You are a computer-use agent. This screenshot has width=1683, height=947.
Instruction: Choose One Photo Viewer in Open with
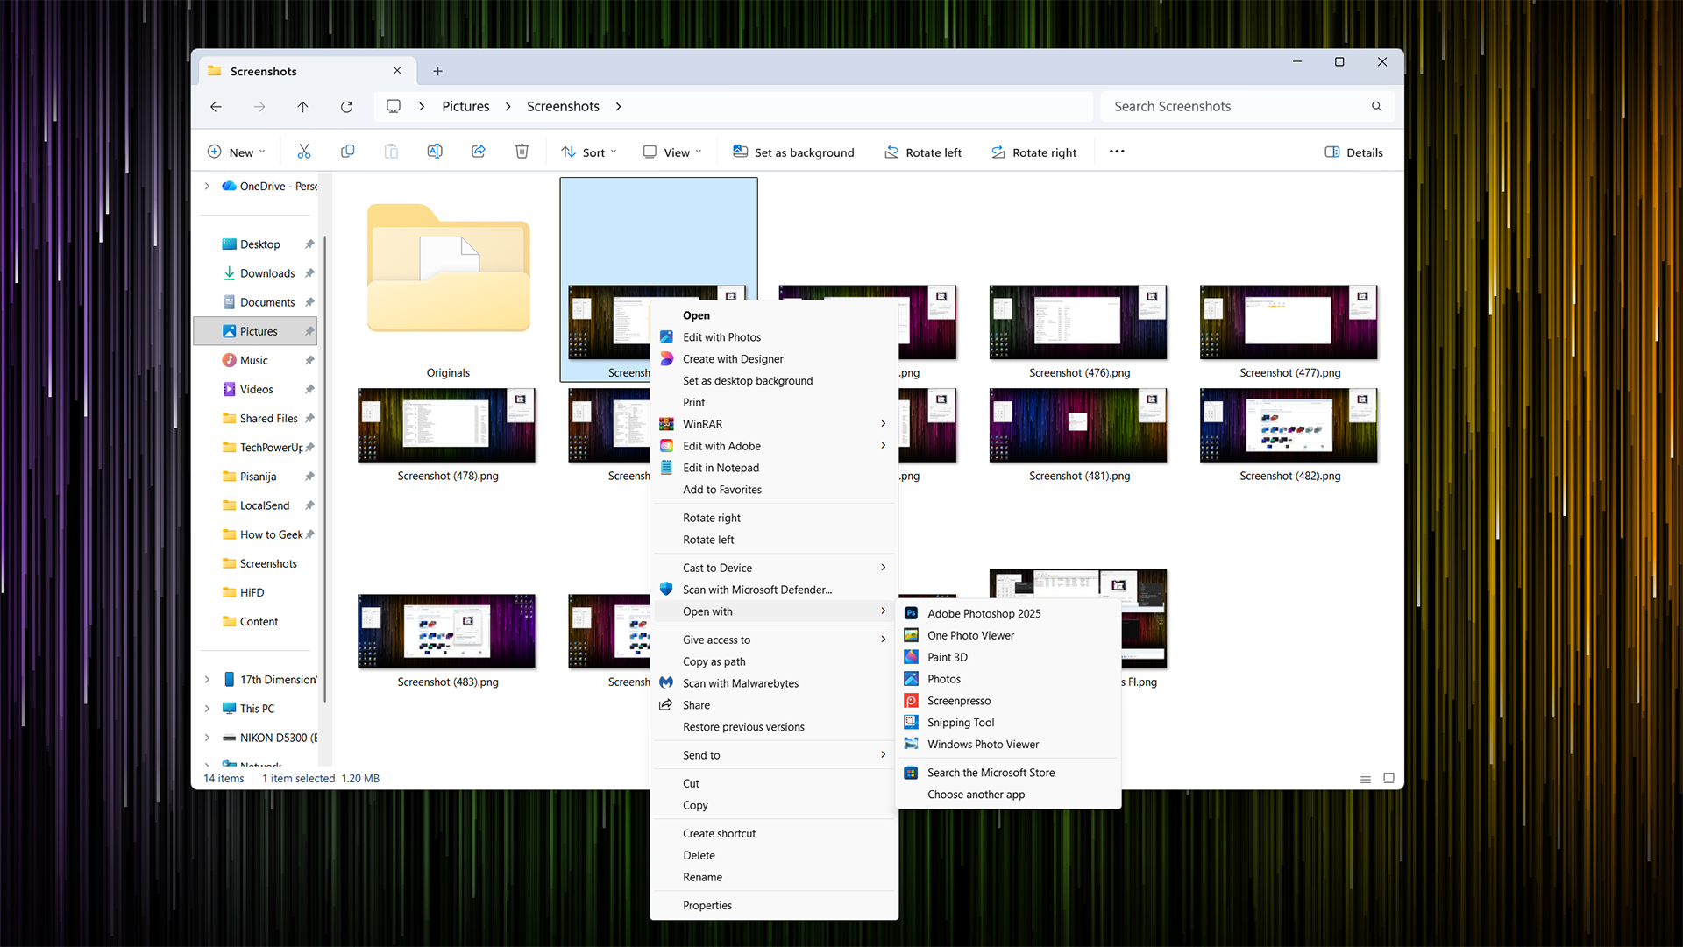coord(1008,635)
